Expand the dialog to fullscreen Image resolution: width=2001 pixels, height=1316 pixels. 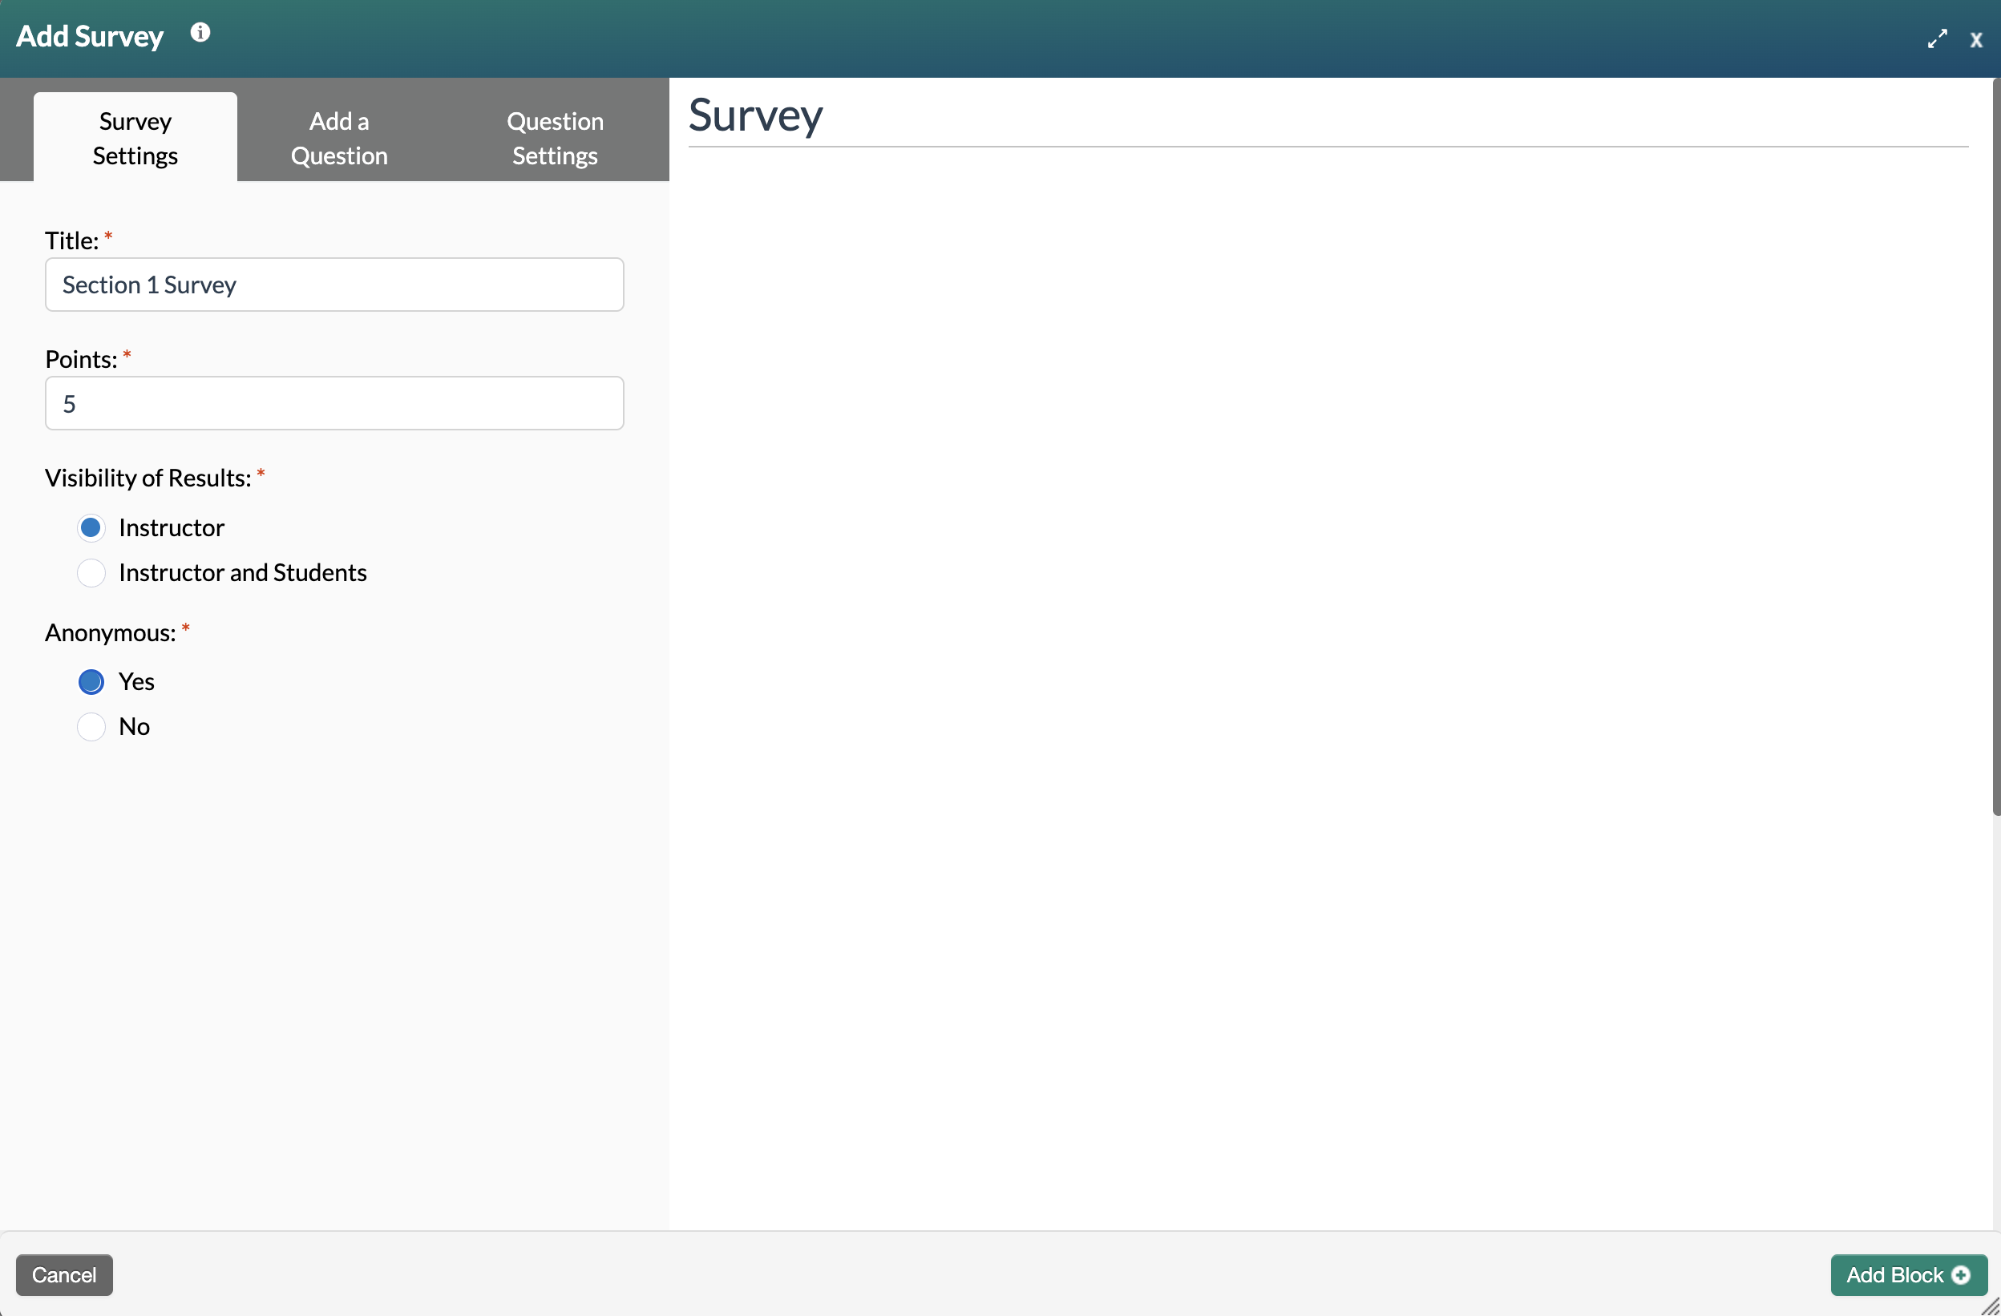pos(1937,38)
